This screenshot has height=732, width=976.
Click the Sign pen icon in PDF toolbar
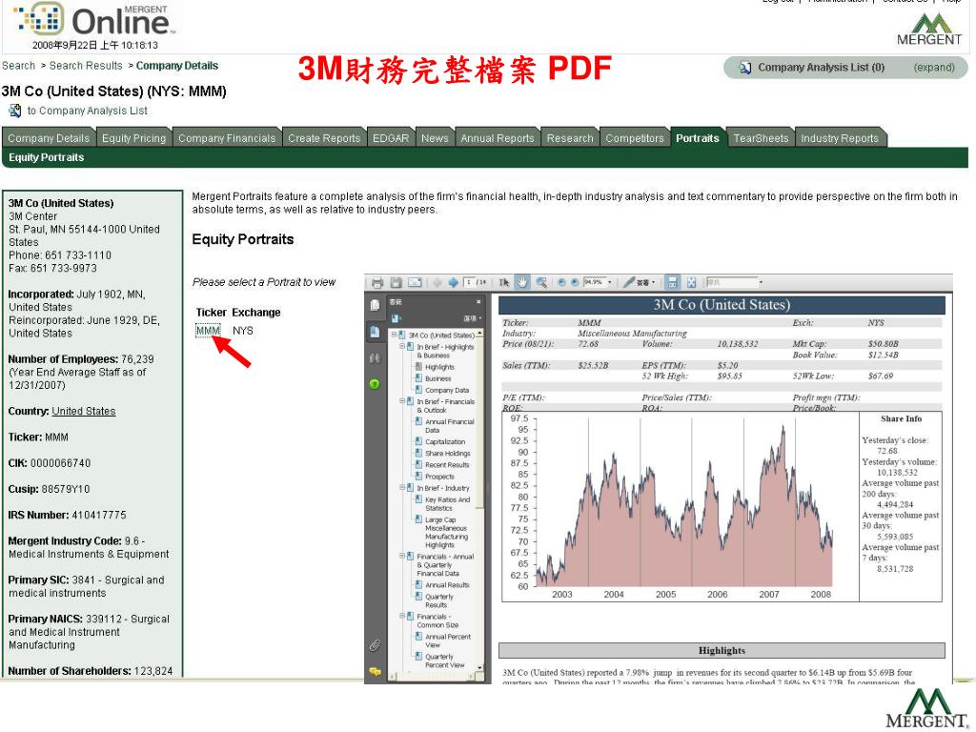[629, 282]
